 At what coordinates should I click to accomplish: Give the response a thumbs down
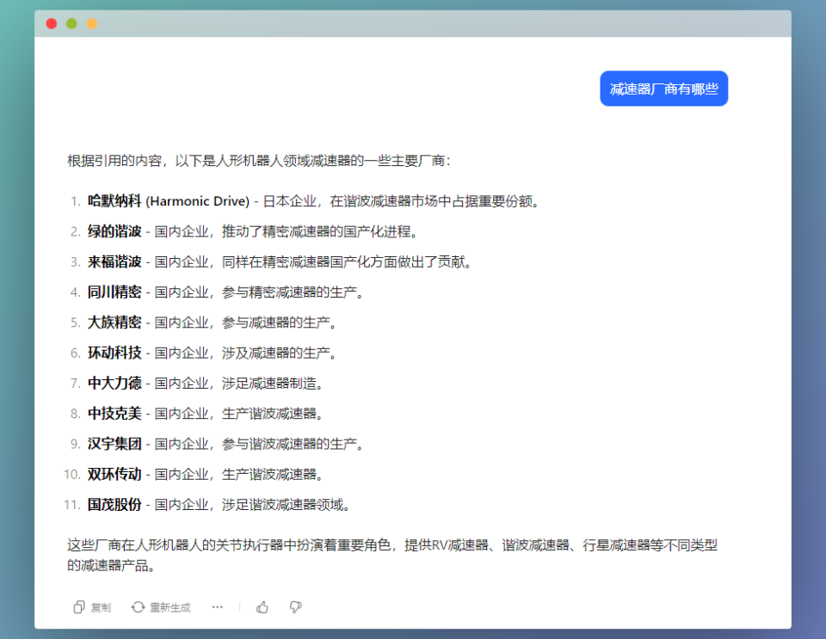click(x=295, y=607)
